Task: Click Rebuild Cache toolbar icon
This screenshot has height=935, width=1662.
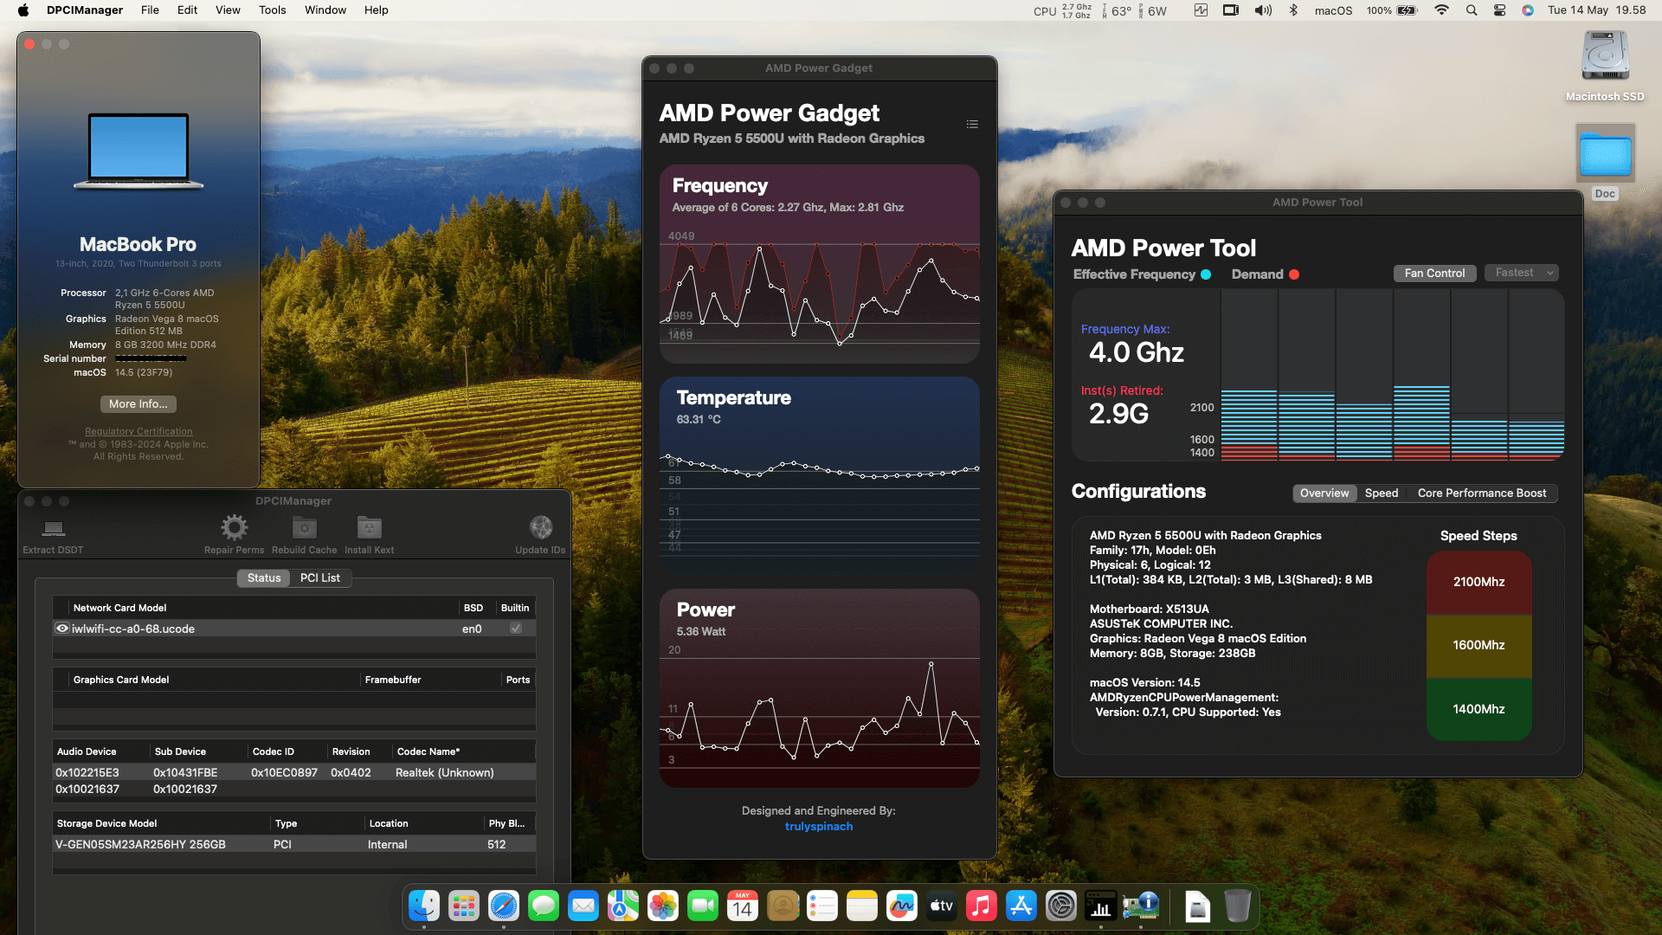Action: pos(304,527)
